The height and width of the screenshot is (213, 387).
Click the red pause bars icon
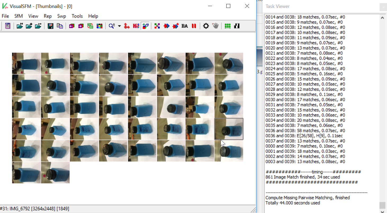click(194, 26)
